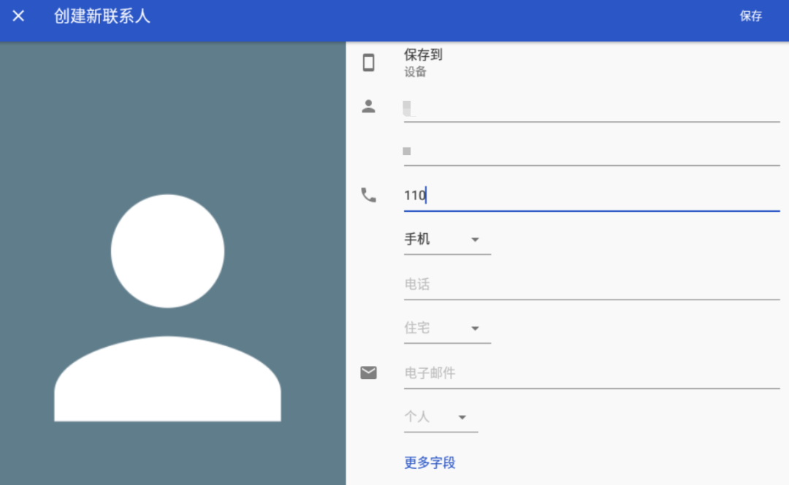The height and width of the screenshot is (485, 789).
Task: Focus the first name input field
Action: [x=592, y=108]
